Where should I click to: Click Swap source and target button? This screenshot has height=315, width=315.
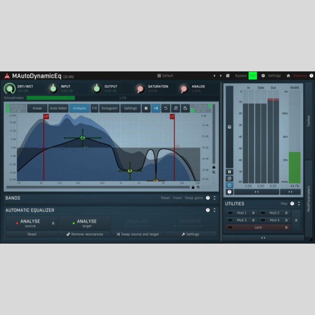(x=138, y=234)
